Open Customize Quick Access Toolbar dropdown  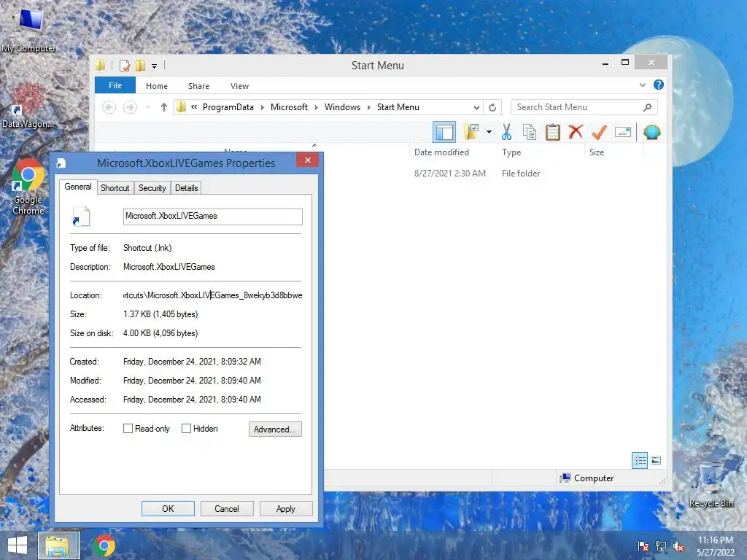pyautogui.click(x=154, y=66)
